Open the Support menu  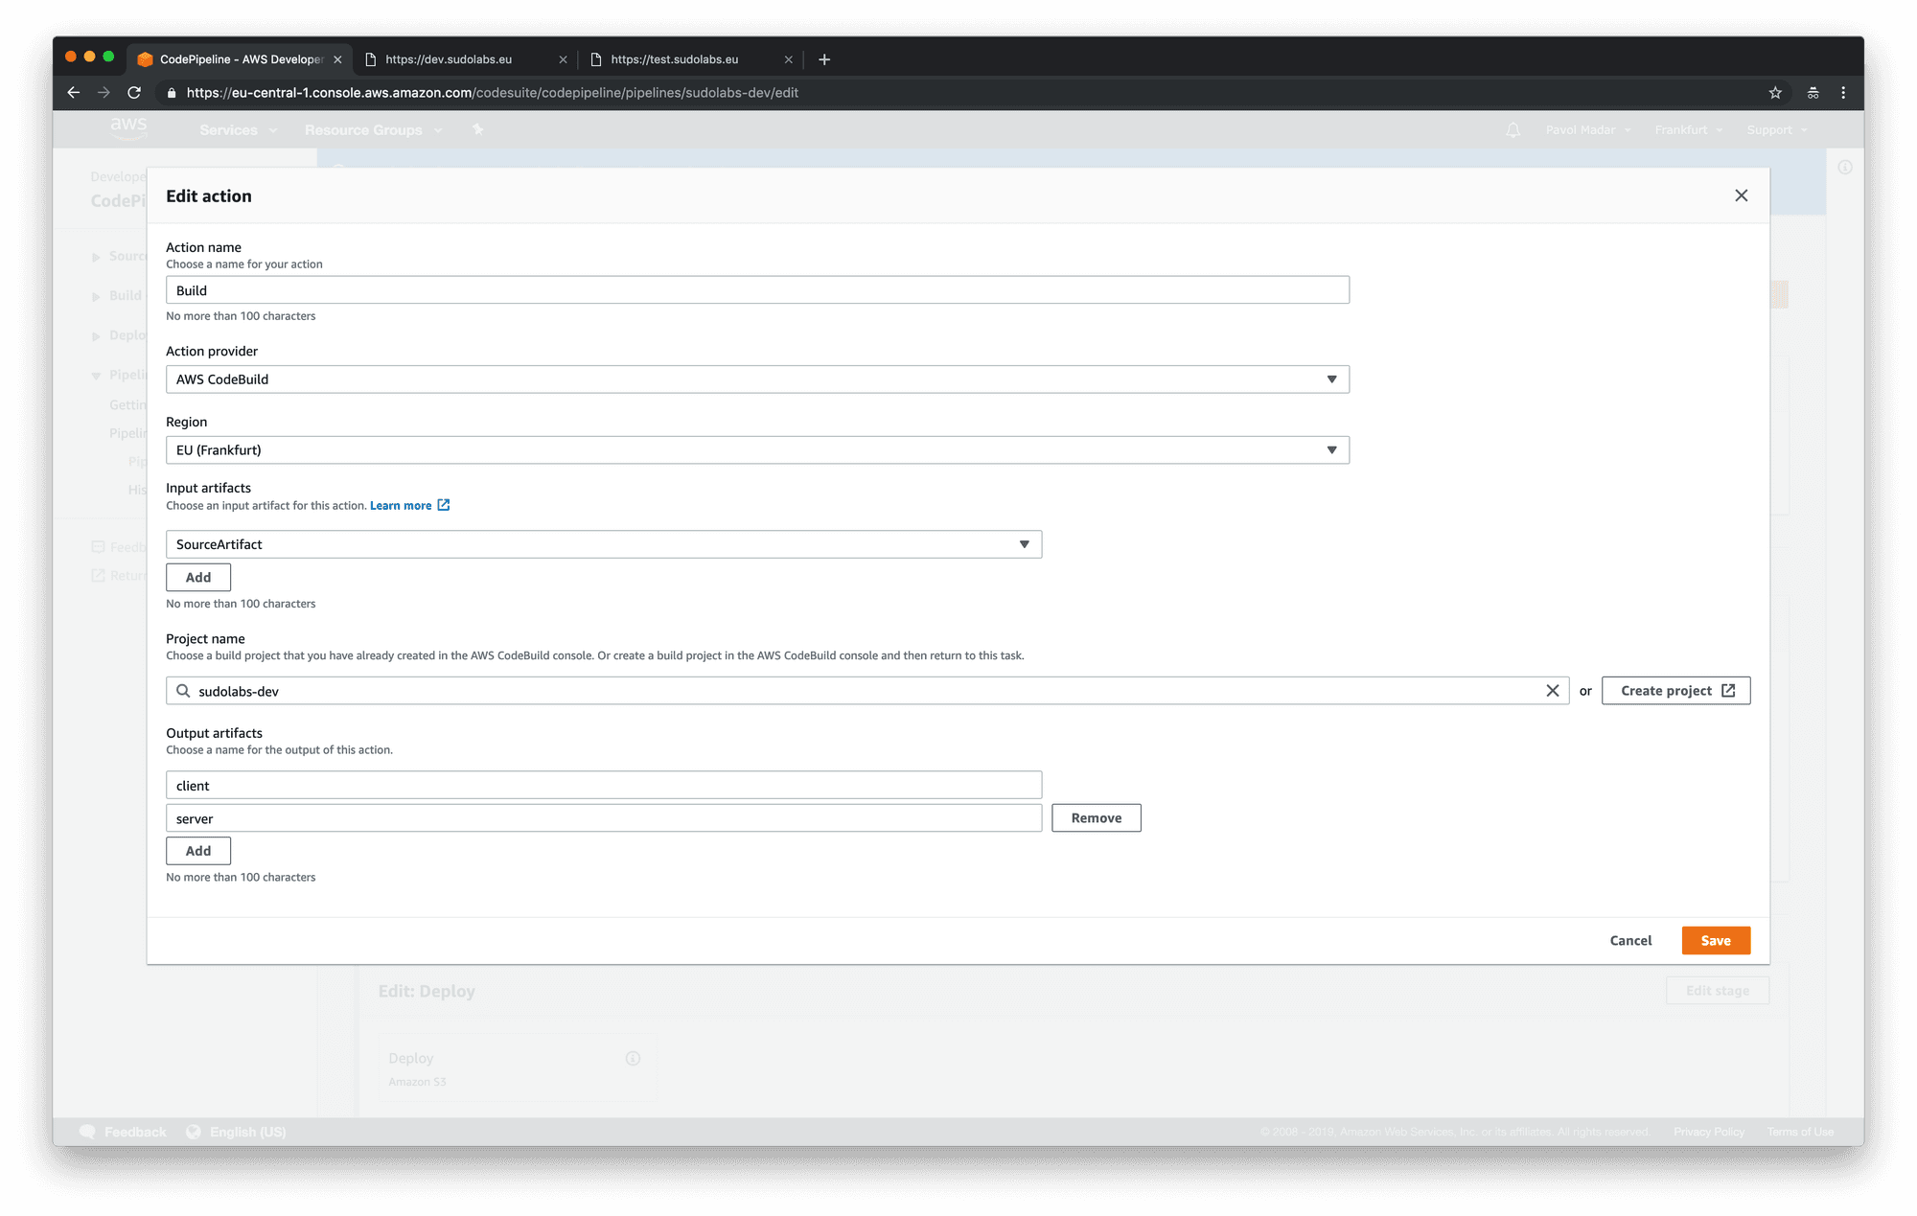(x=1776, y=130)
